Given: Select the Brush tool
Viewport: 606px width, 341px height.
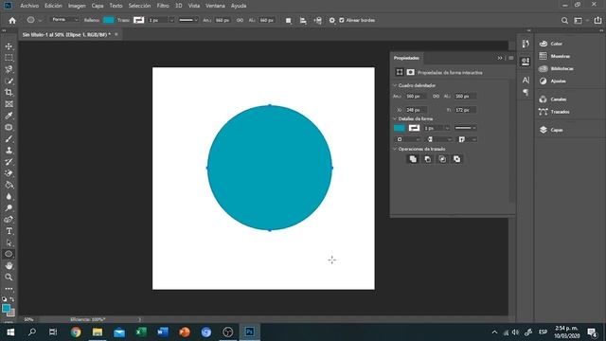Looking at the screenshot, I should (x=9, y=139).
